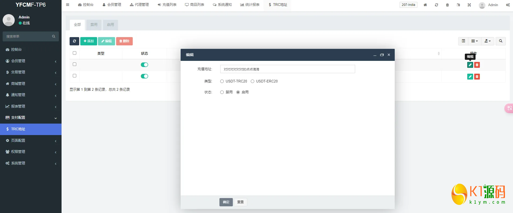513x213 pixels.
Task: Expand 系统管理 in the sidebar
Action: [31, 163]
